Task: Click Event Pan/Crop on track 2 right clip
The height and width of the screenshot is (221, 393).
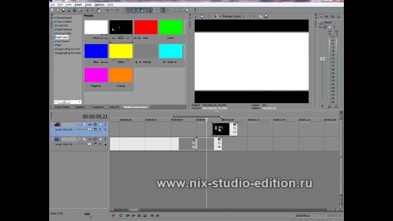Action: coord(219,143)
